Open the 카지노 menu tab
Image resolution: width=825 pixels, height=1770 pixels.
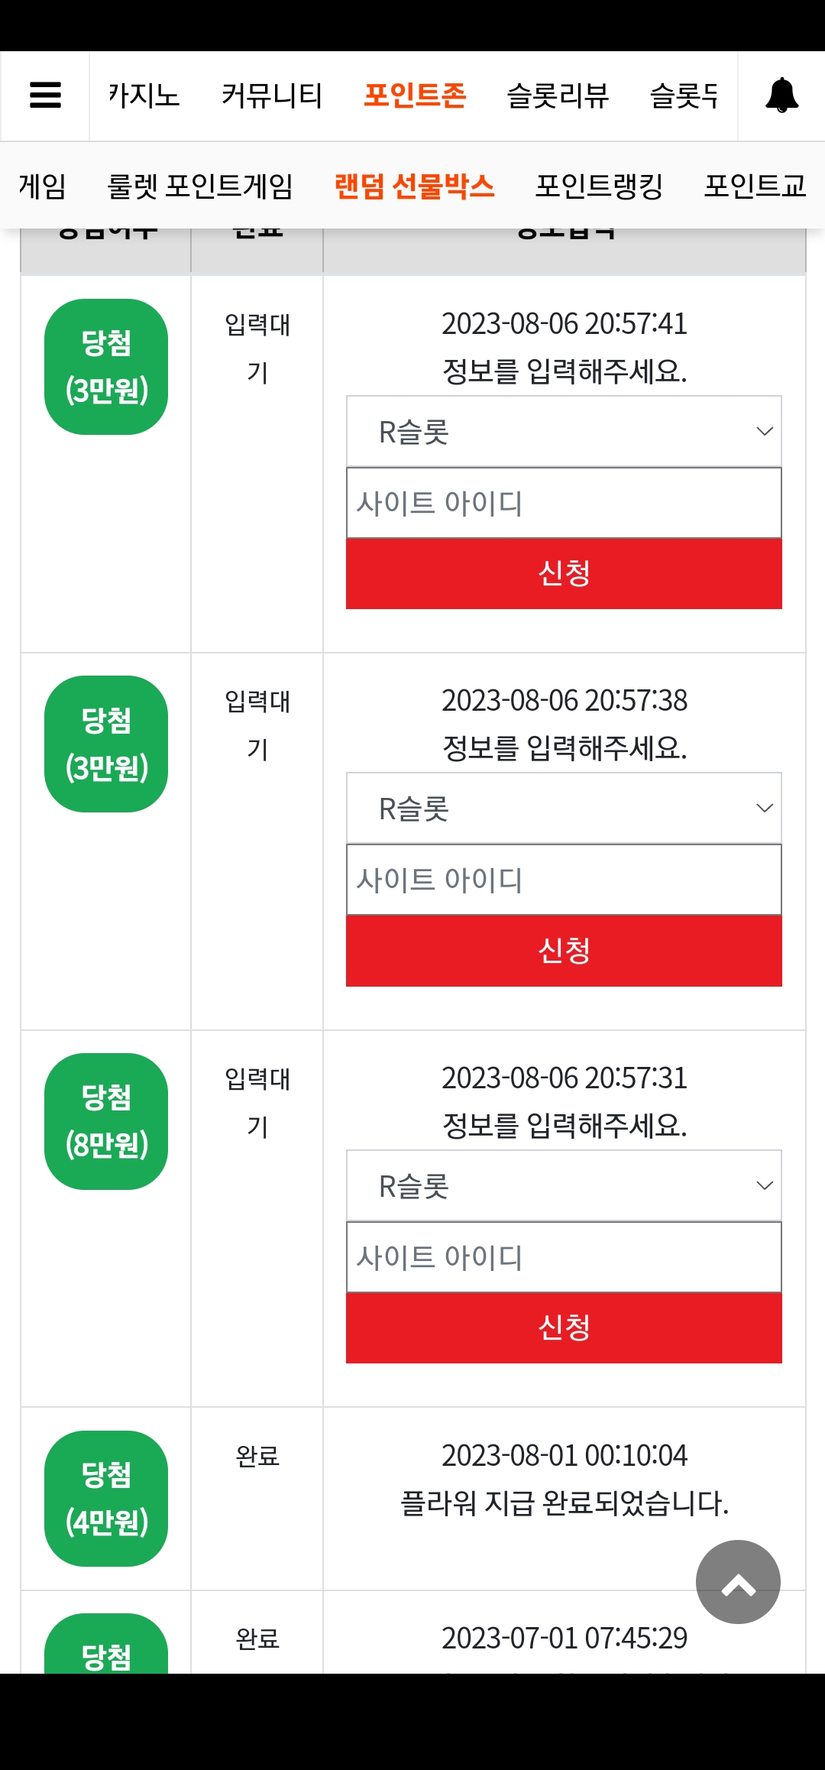144,96
